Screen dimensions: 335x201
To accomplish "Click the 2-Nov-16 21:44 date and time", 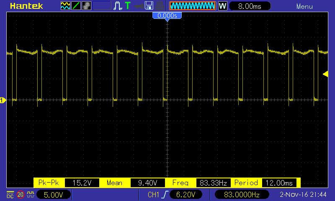I will tap(303, 195).
